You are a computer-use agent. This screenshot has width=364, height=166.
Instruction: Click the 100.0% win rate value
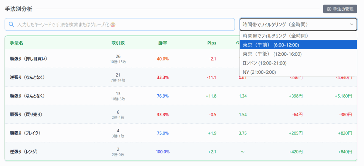tap(163, 152)
